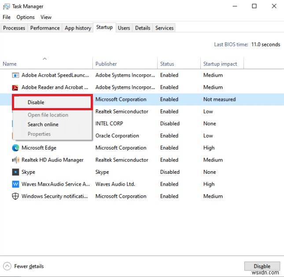The height and width of the screenshot is (277, 284).
Task: Switch to the Details tab
Action: point(143,28)
